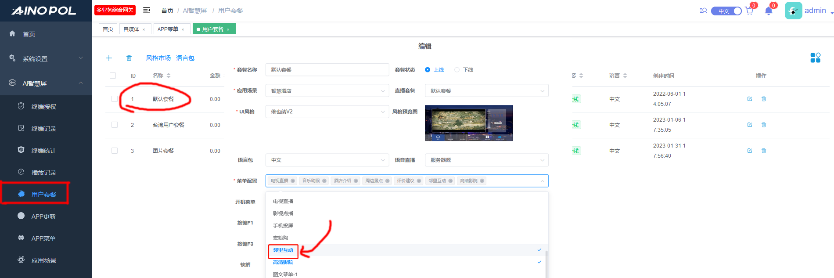Open 终端授权 in the sidebar
The width and height of the screenshot is (834, 278).
44,107
